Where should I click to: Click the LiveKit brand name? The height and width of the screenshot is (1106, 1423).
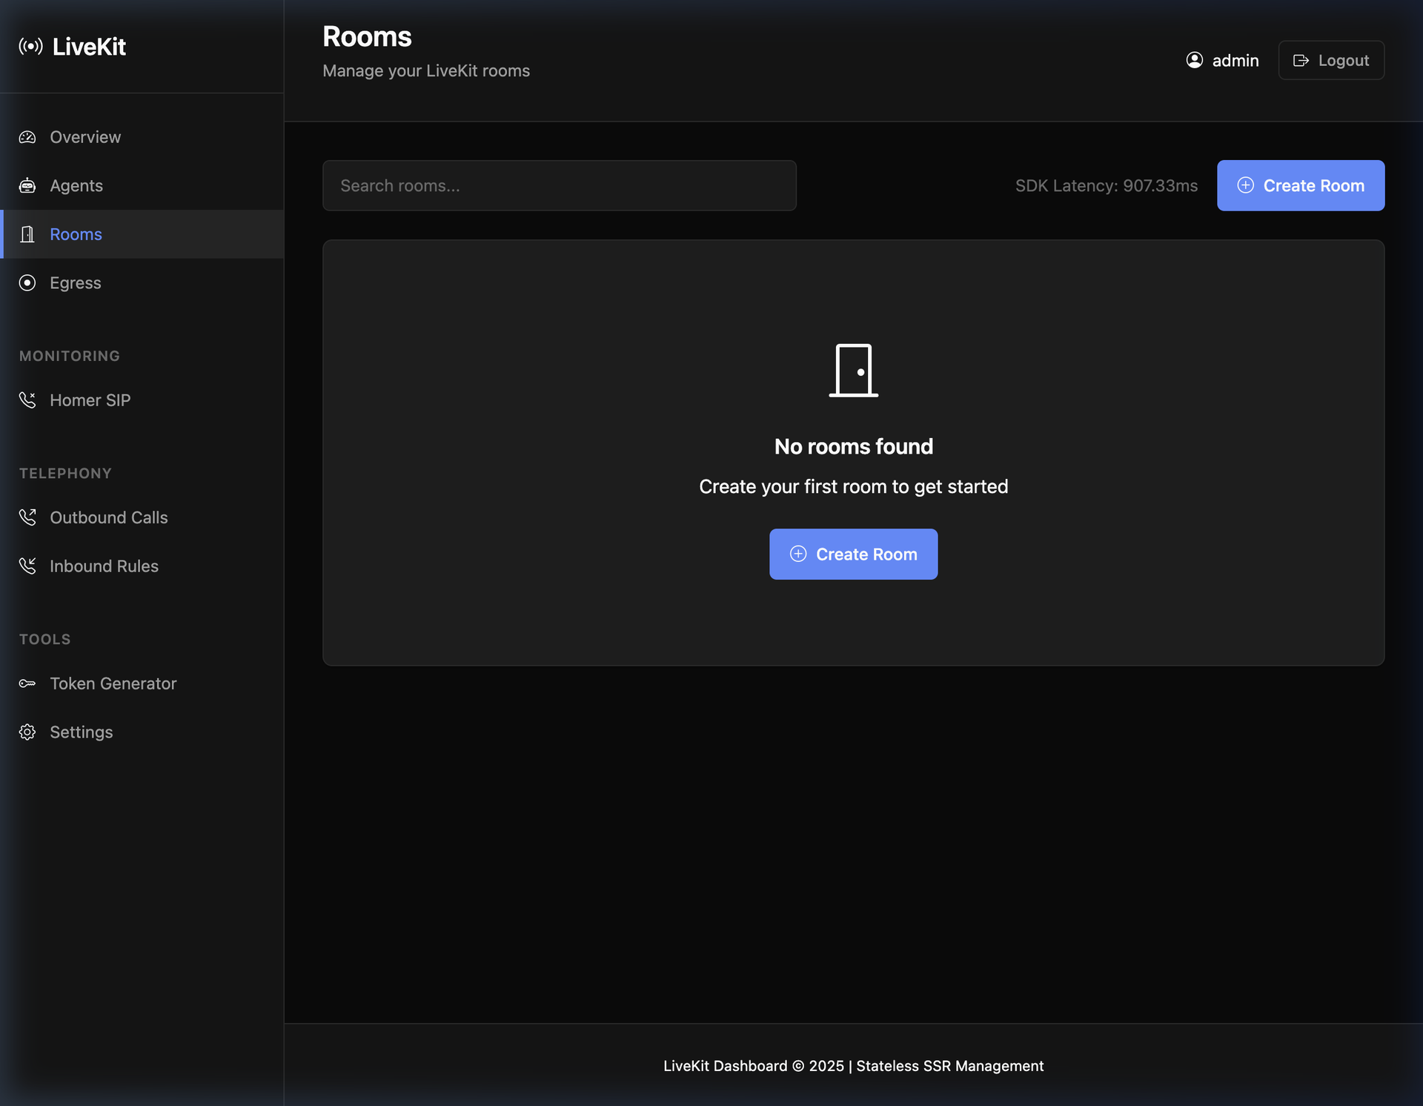[89, 47]
